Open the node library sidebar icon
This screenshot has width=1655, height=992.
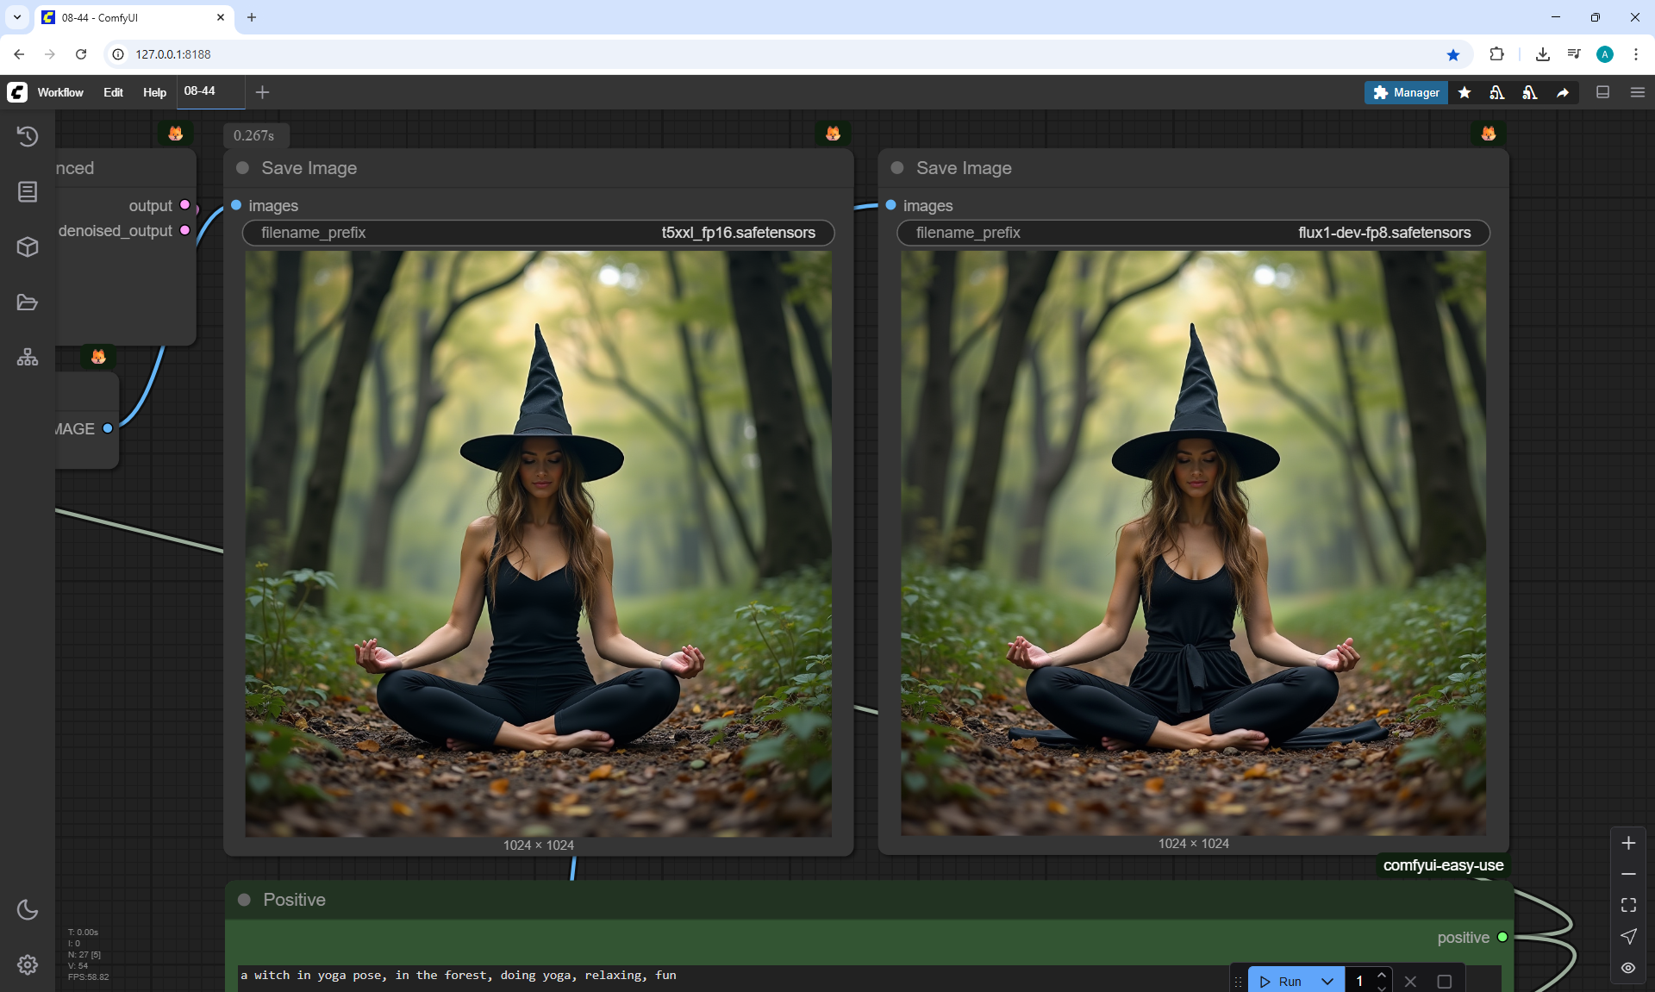coord(28,191)
